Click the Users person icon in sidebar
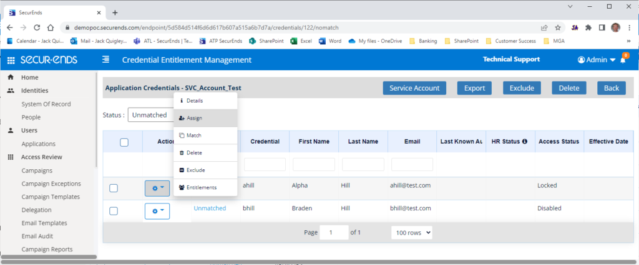639x265 pixels. point(11,131)
